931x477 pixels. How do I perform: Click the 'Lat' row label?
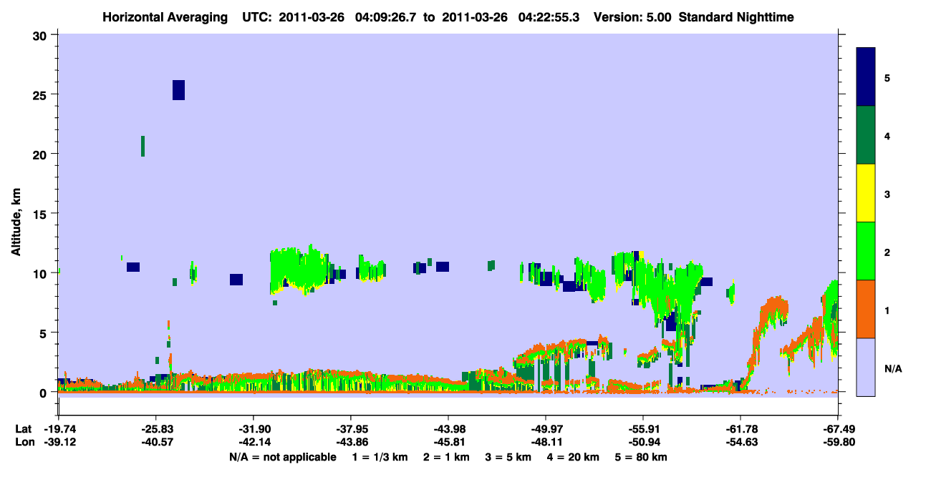(23, 429)
